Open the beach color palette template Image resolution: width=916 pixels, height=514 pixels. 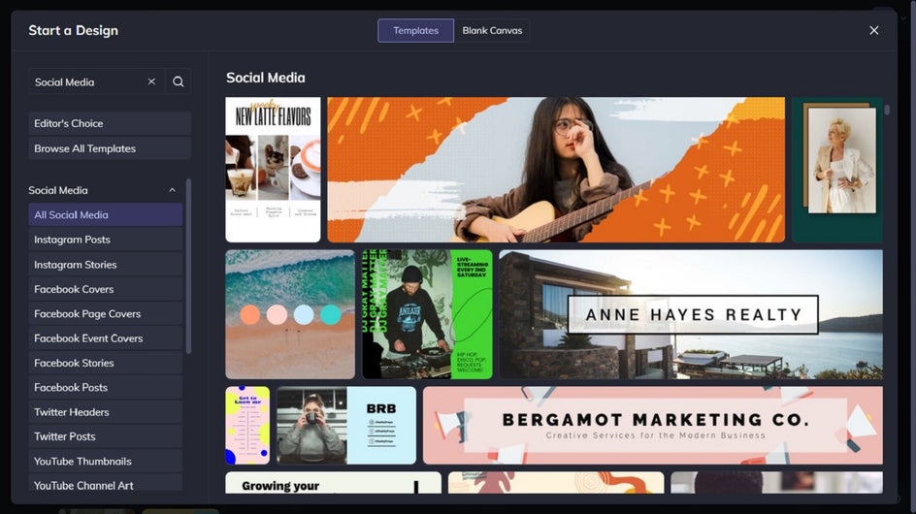coord(290,314)
